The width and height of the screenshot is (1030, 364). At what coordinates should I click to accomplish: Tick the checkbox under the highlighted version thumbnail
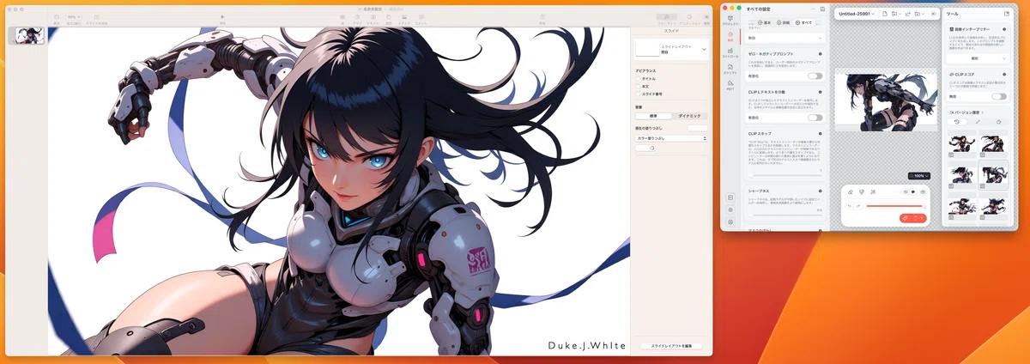pos(983,185)
